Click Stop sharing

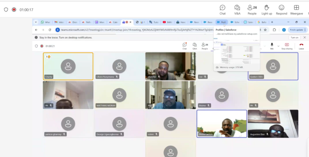pyautogui.click(x=287, y=46)
